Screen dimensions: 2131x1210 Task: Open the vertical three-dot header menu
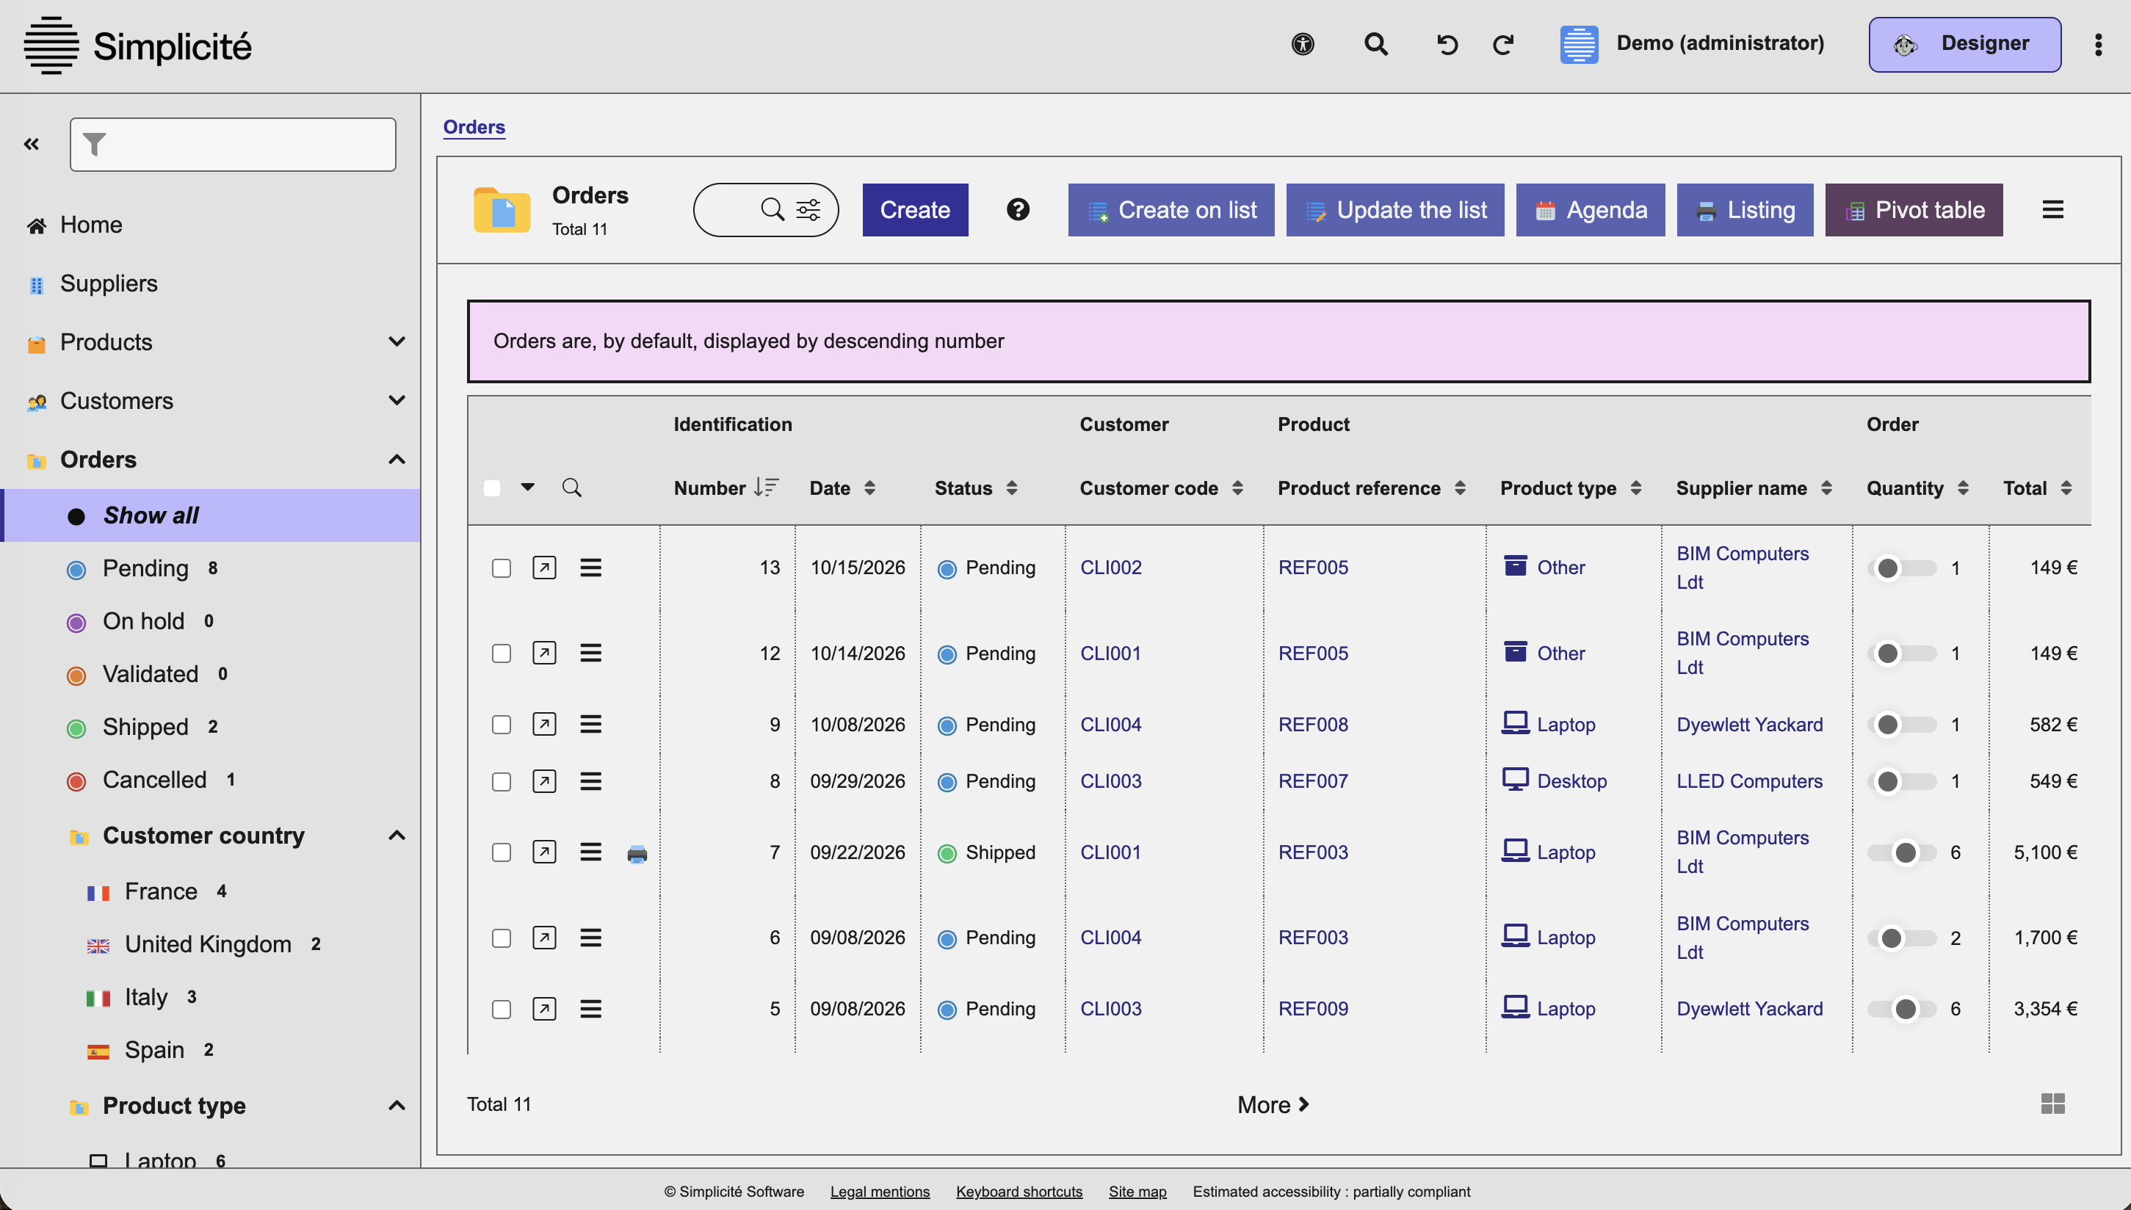click(x=2098, y=45)
